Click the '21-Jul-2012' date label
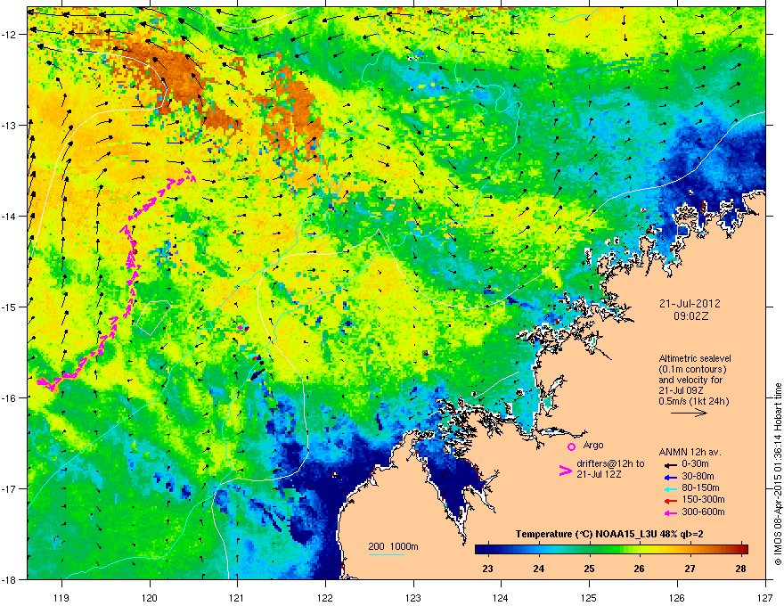 click(690, 304)
